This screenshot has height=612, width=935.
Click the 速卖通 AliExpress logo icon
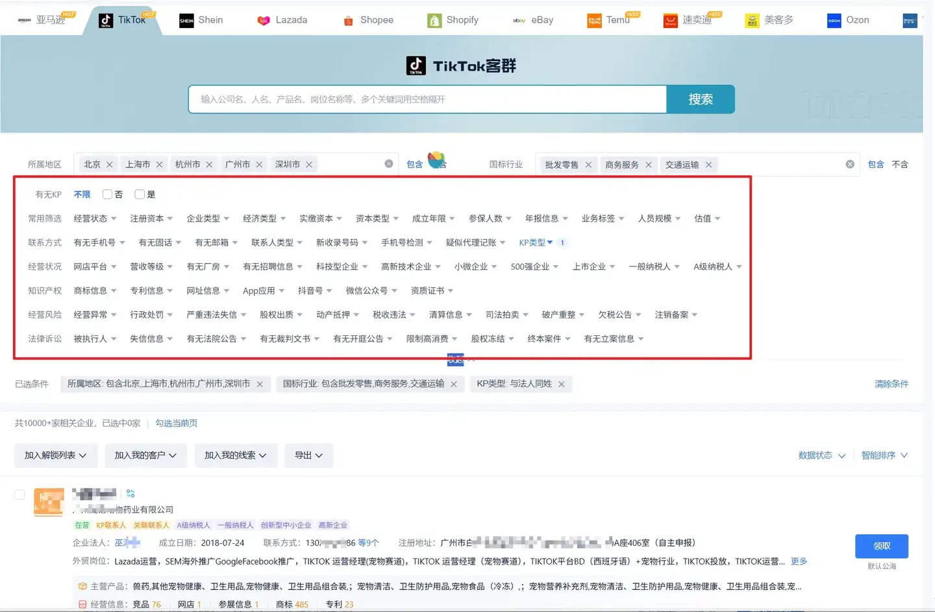click(670, 21)
